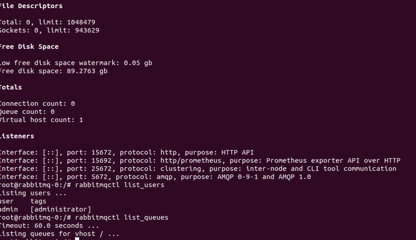Click the port 25672 clustering listener line

point(198,169)
